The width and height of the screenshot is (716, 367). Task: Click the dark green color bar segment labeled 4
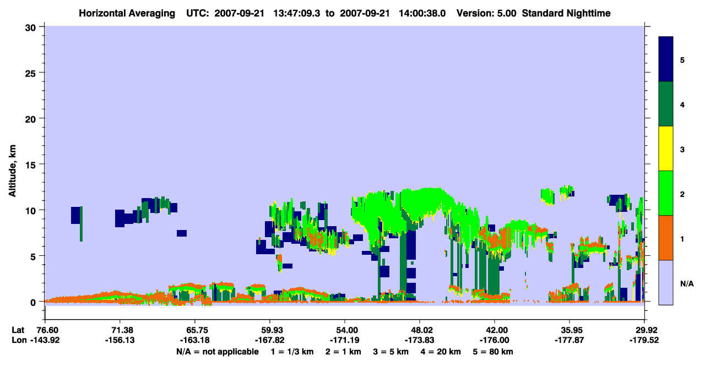point(666,104)
